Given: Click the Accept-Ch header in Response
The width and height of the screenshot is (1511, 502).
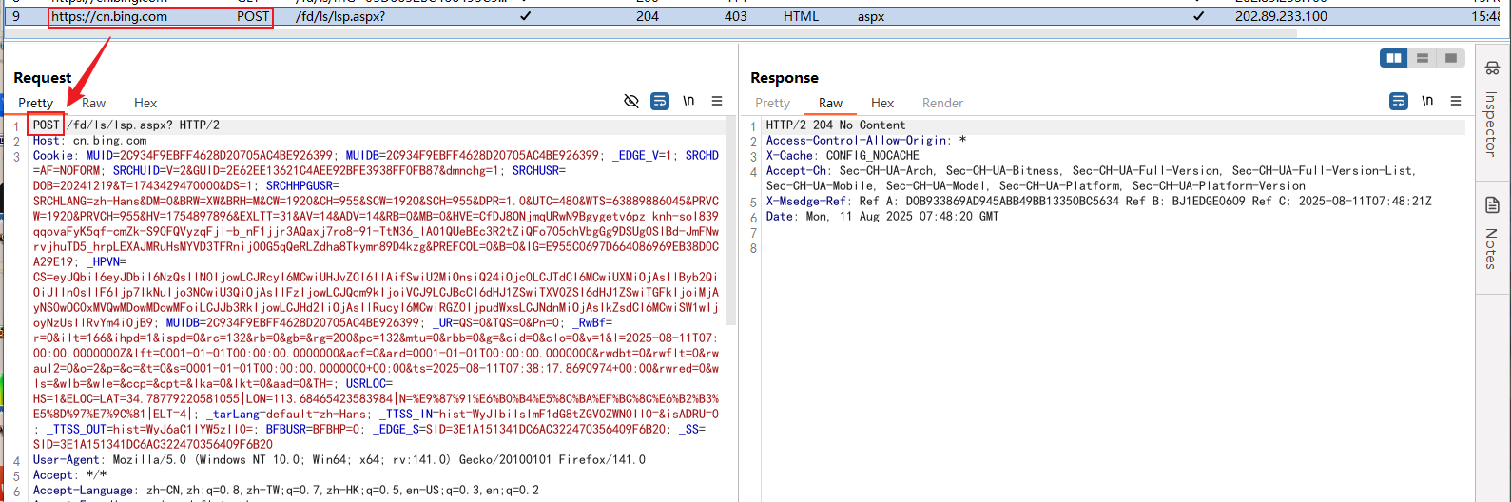Looking at the screenshot, I should pos(1091,178).
